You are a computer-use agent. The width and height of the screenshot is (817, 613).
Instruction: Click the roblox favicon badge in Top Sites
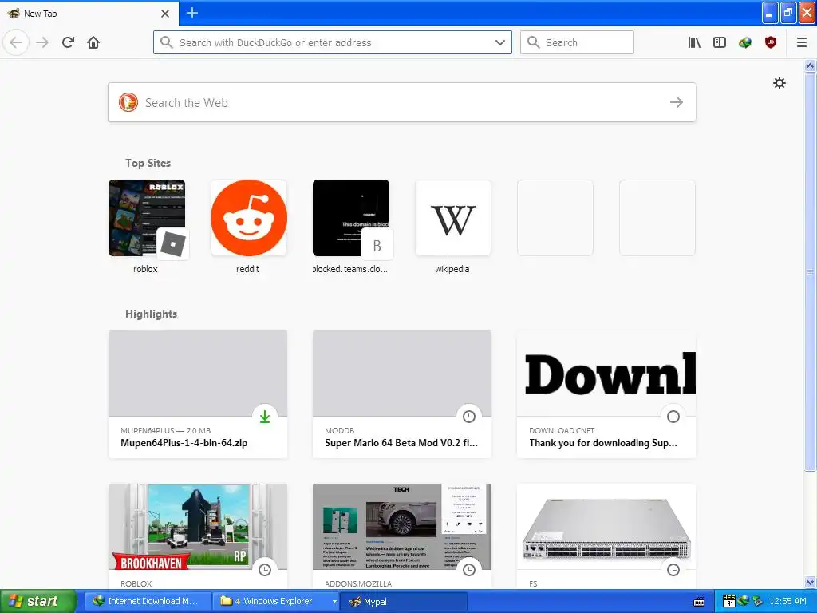173,244
